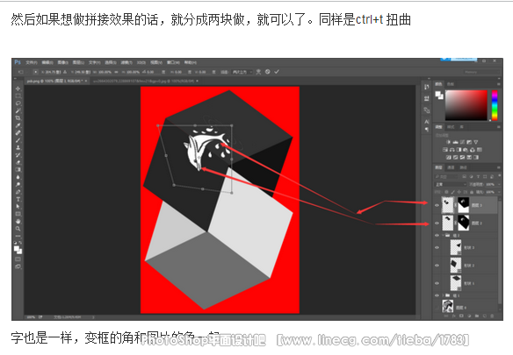This screenshot has width=513, height=355.
Task: Select the Eyedropper tool
Action: coord(18,125)
